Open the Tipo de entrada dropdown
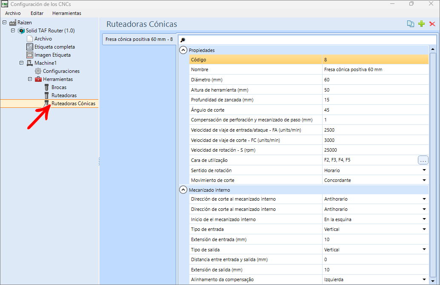 pos(424,229)
